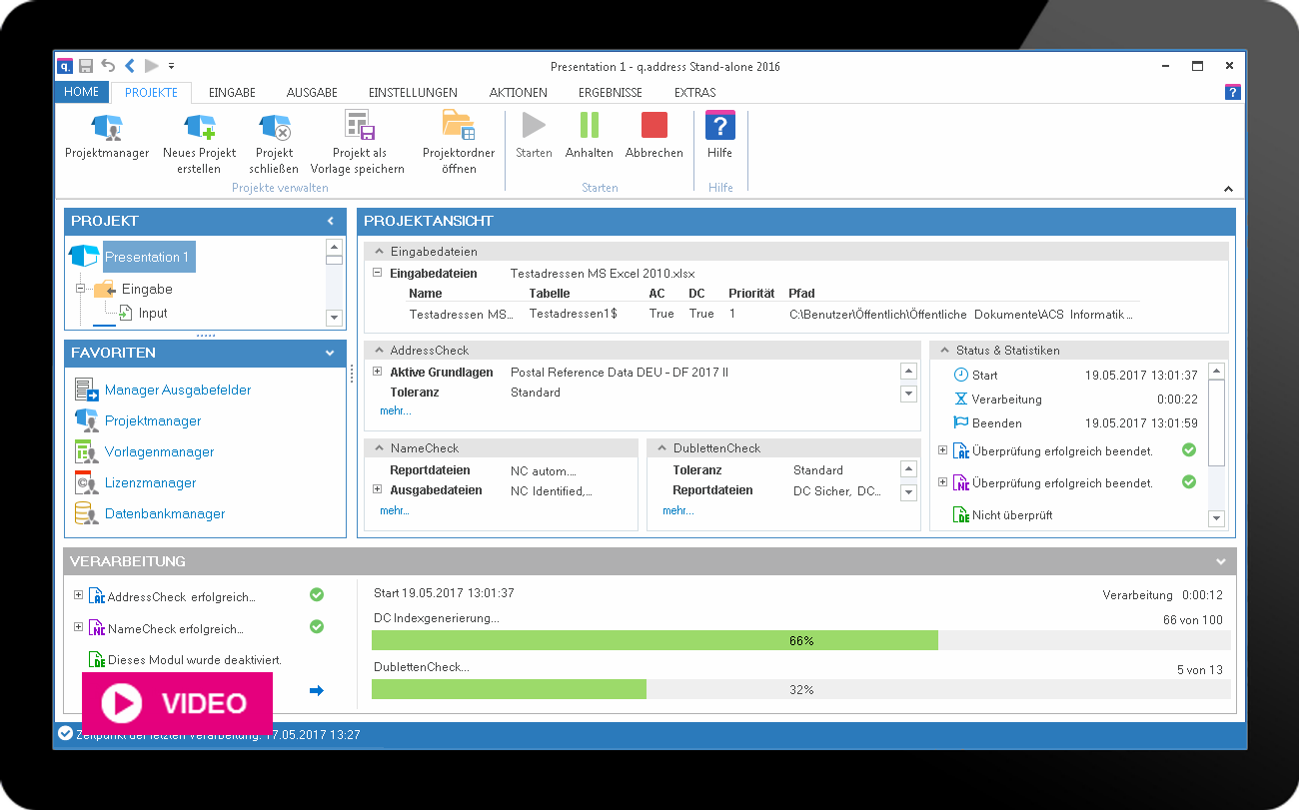Collapse the NameCheck section header
This screenshot has width=1299, height=810.
(x=379, y=448)
